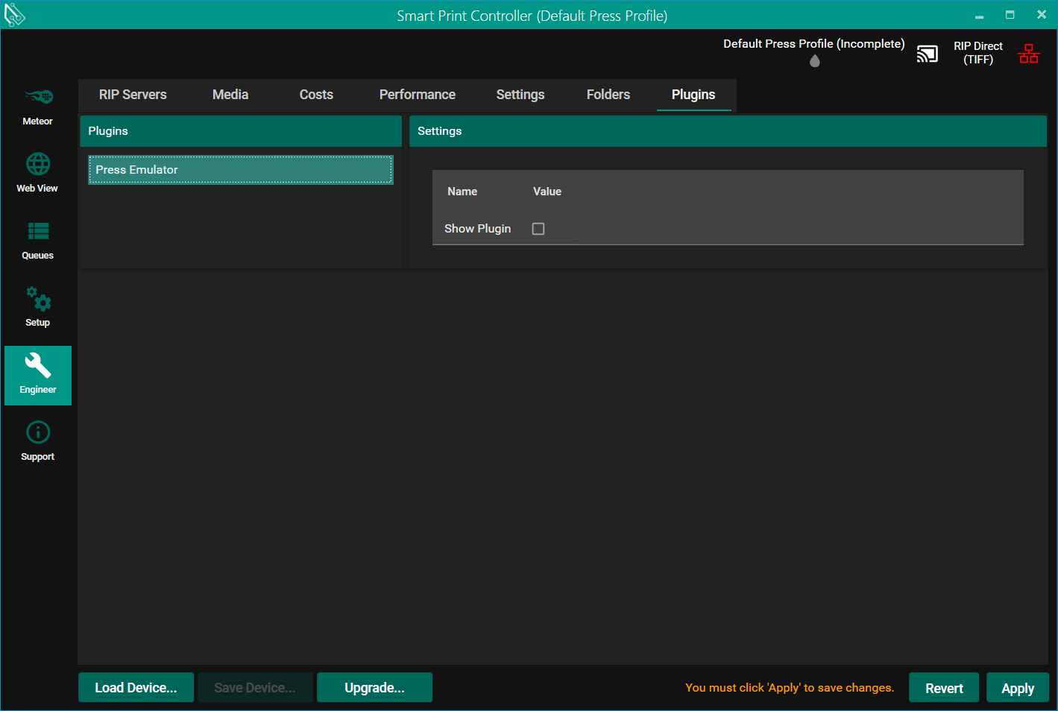
Task: Switch to the Performance tab
Action: tap(417, 95)
